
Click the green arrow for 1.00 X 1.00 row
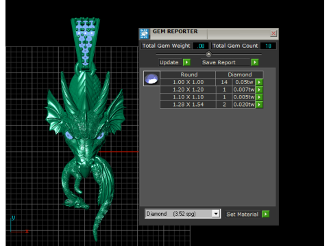pos(259,82)
